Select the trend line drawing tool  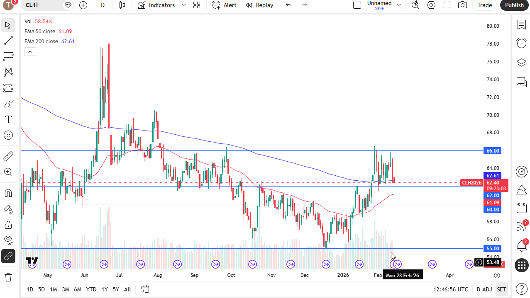point(8,41)
